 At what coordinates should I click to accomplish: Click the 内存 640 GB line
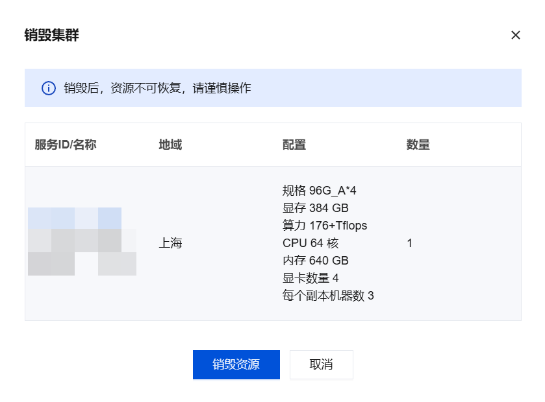[x=316, y=261]
